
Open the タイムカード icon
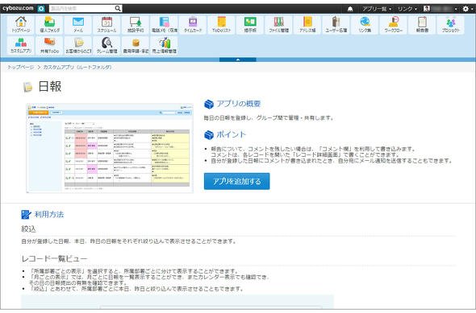point(193,24)
